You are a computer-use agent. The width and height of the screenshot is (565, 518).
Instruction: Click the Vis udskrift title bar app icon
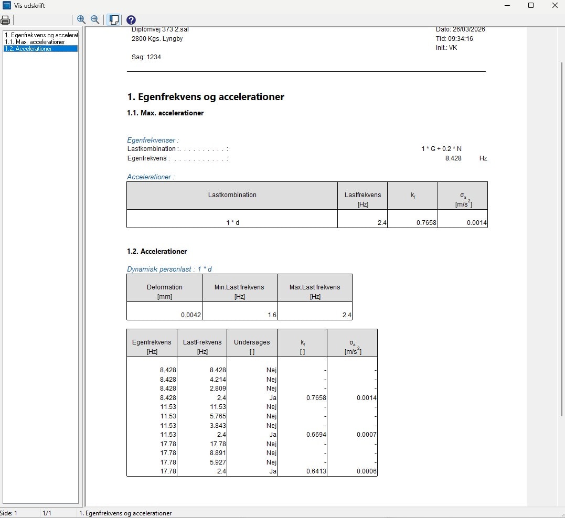[x=7, y=6]
